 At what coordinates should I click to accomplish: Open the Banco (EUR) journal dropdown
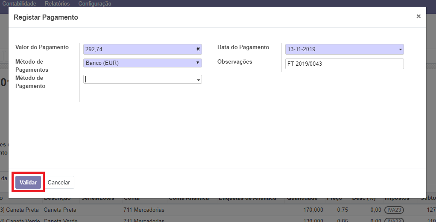(x=142, y=63)
